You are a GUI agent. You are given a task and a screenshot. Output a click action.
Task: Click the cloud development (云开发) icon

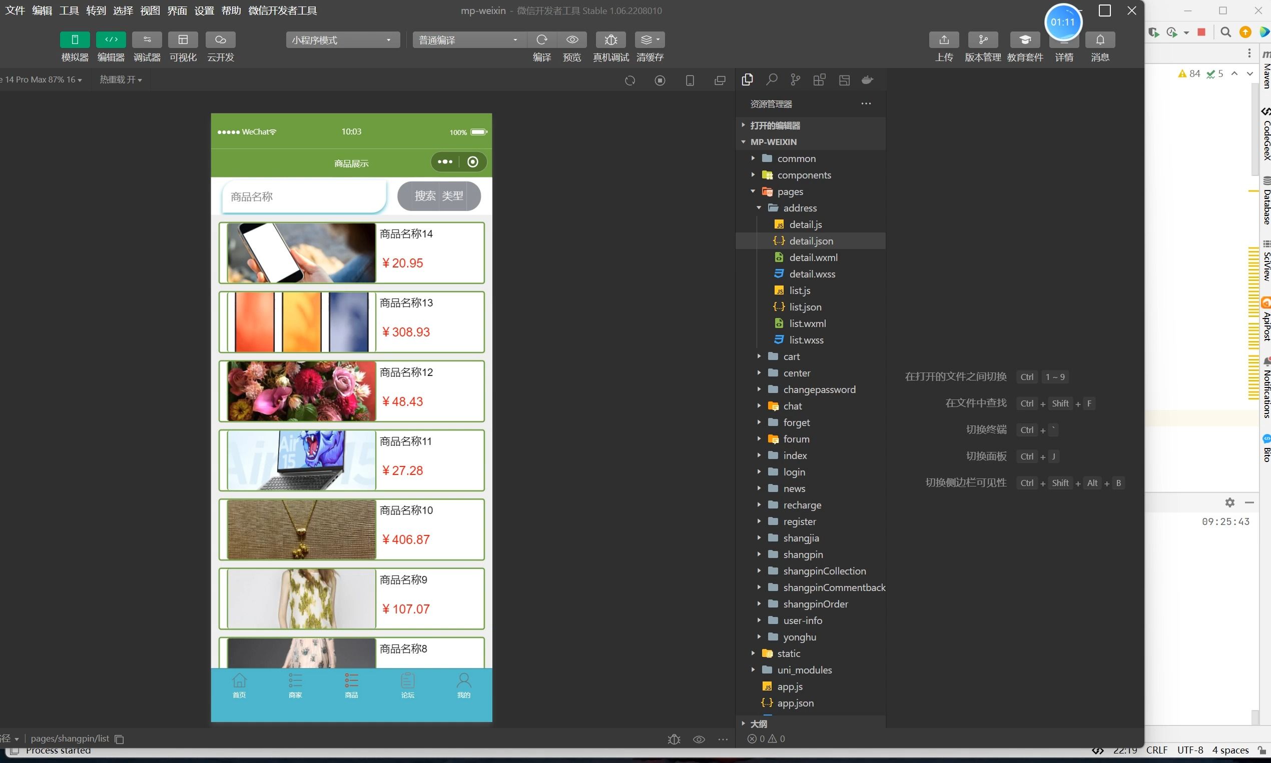[x=220, y=39]
